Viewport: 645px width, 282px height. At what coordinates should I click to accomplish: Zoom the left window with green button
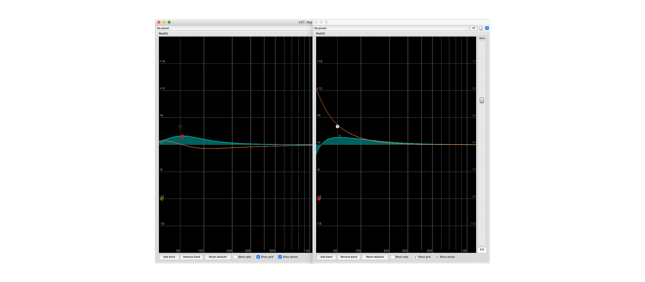click(x=169, y=22)
